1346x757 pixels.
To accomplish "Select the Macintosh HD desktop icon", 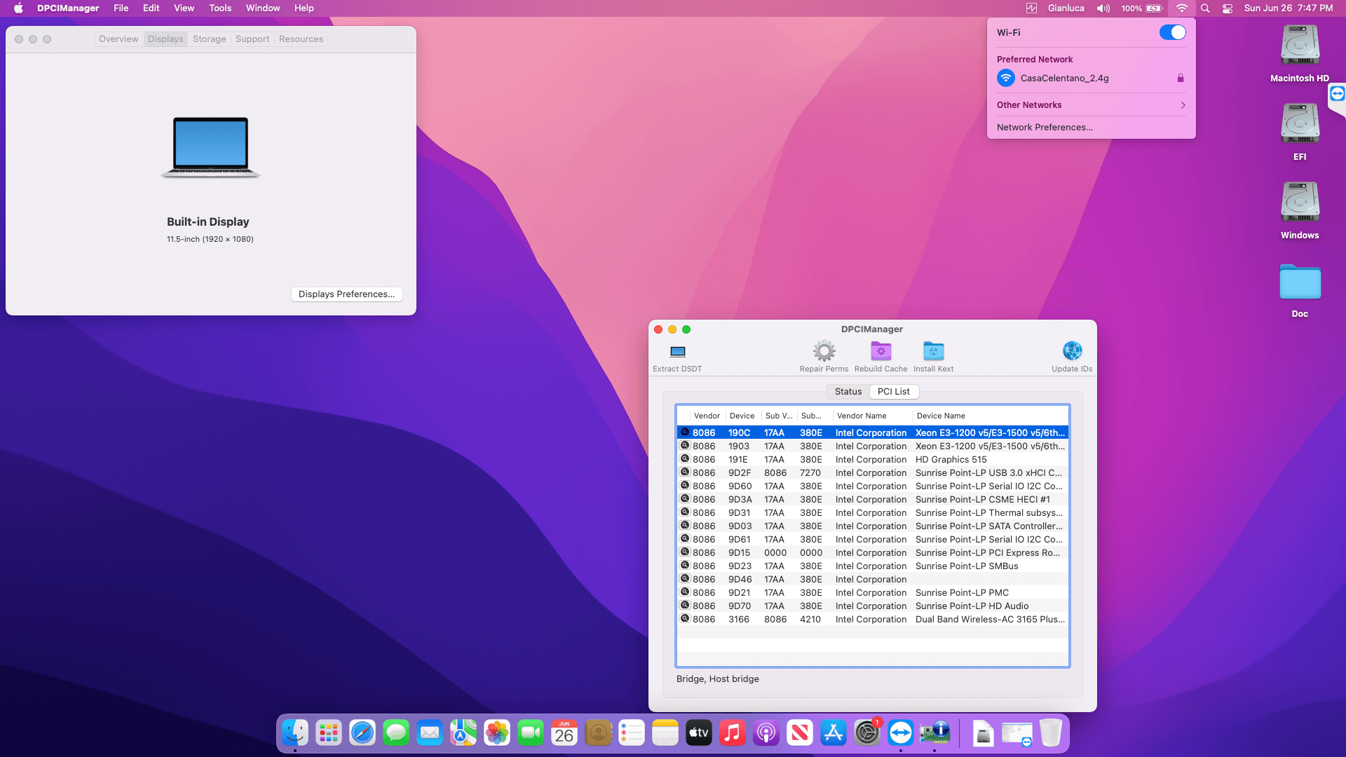I will coord(1300,46).
